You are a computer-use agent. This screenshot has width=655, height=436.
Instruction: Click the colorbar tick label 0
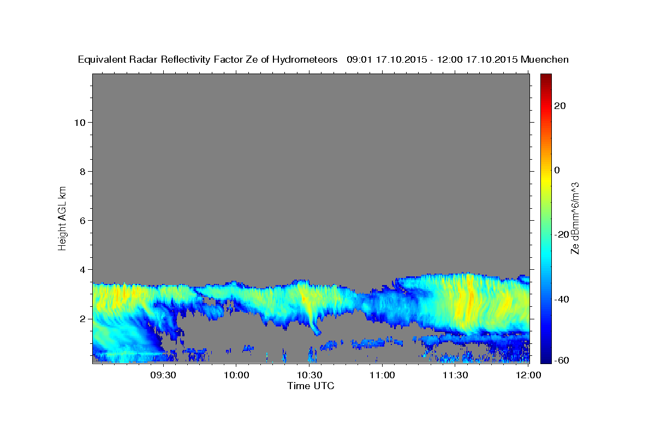pos(557,170)
